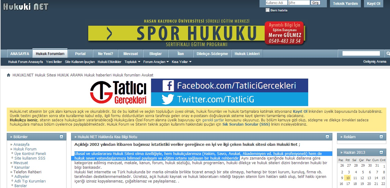Image resolution: width=390 pixels, height=188 pixels.
Task: Open Üye Kontrol Paneli in the sidebar
Action: point(30,154)
